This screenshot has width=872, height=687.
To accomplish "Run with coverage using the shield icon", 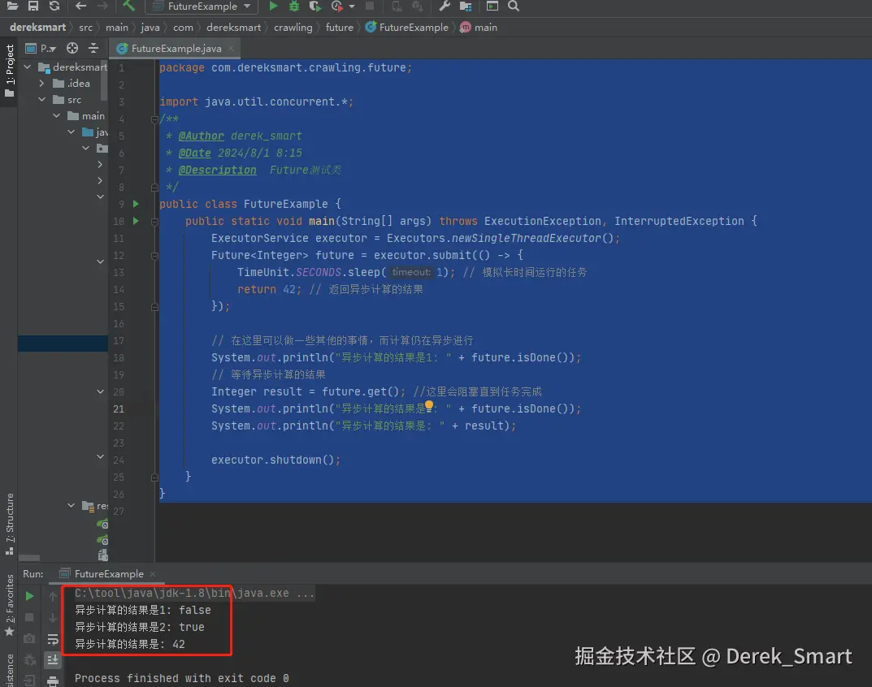I will tap(315, 6).
